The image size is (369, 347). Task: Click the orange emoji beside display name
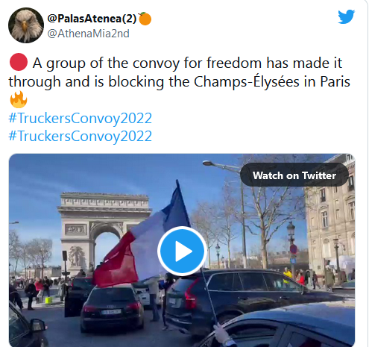(145, 19)
